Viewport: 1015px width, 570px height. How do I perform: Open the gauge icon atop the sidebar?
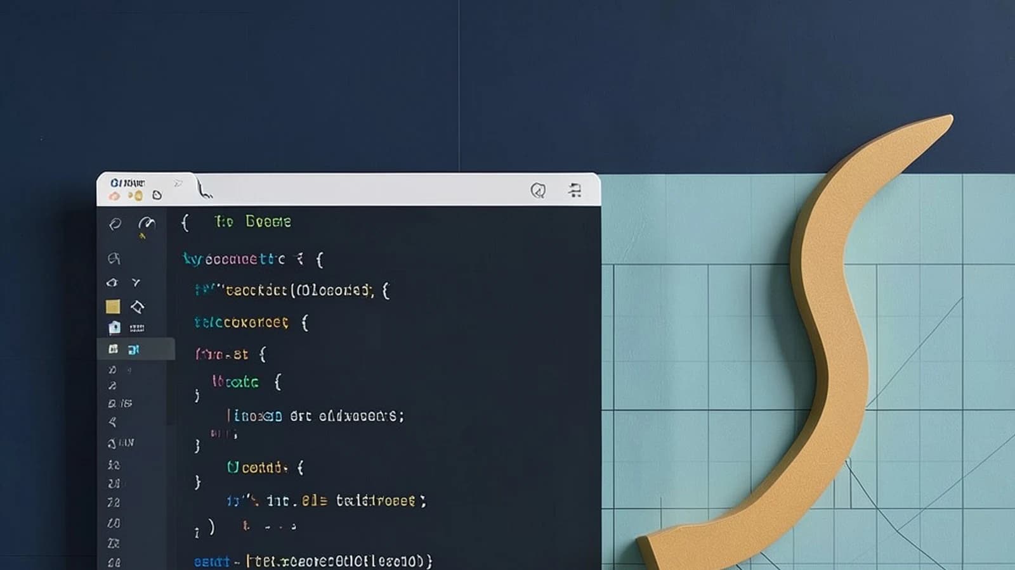click(147, 224)
